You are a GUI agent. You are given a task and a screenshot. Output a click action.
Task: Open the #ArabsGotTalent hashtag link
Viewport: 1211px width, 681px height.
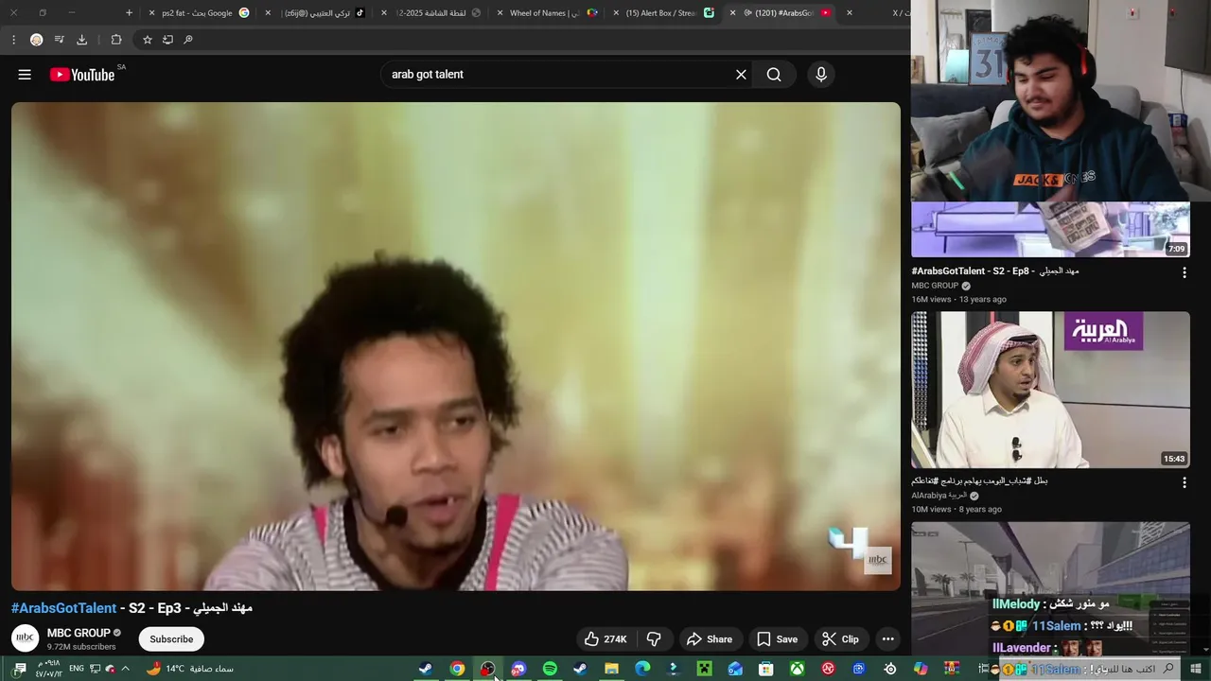(63, 608)
